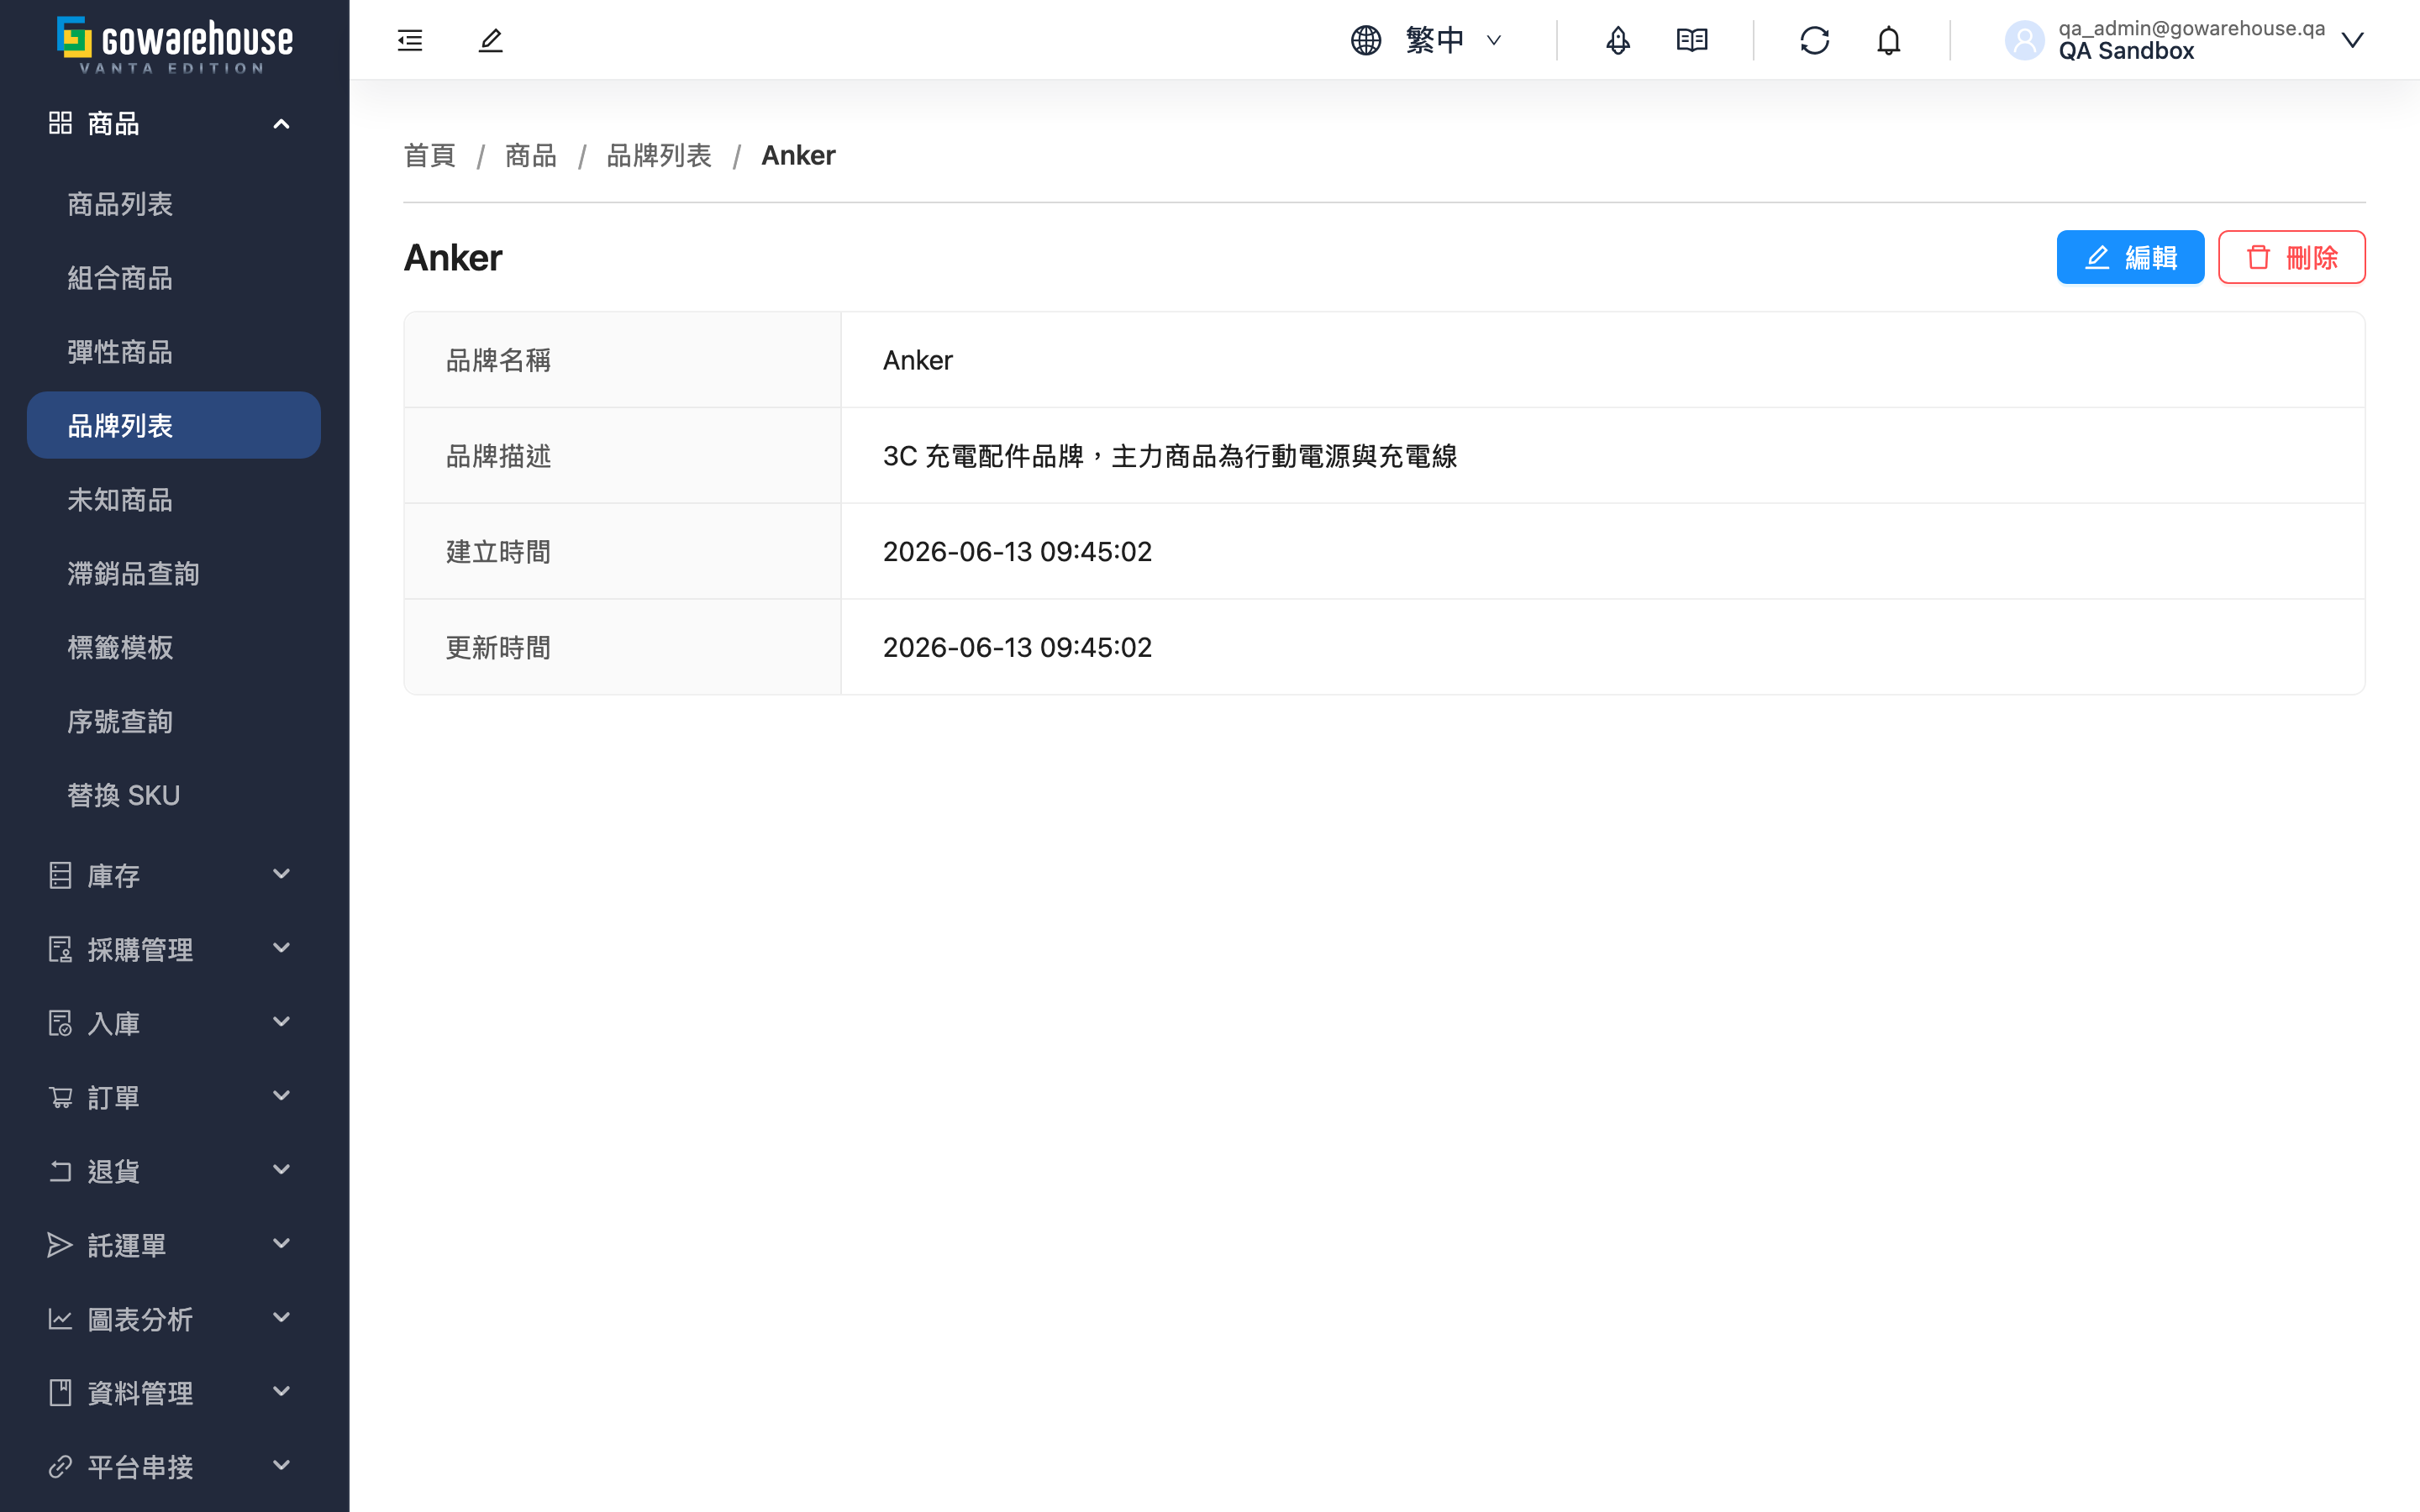Open 彈性商品 in sidebar

click(x=174, y=352)
